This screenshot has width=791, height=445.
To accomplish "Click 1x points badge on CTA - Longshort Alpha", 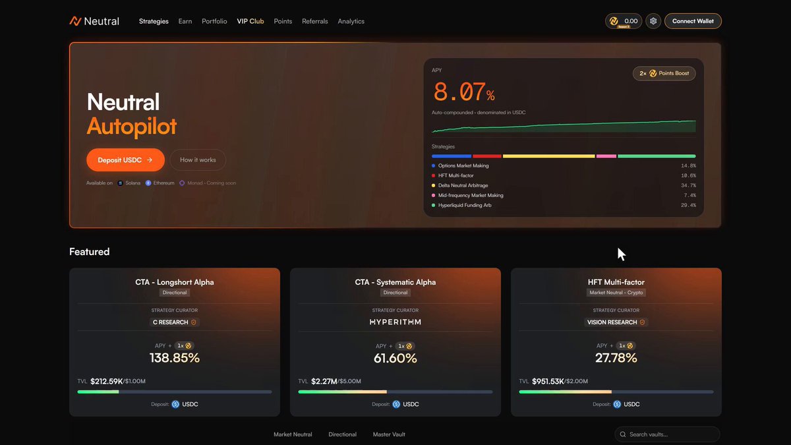I will pos(185,345).
